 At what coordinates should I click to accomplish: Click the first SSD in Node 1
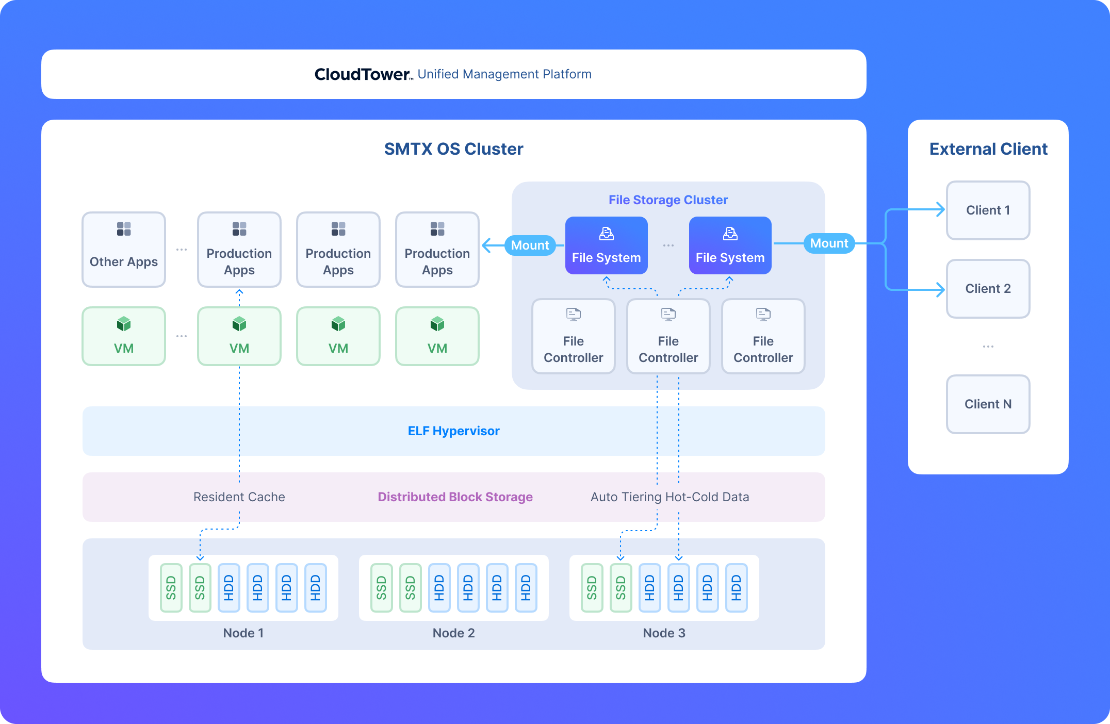[x=171, y=588]
